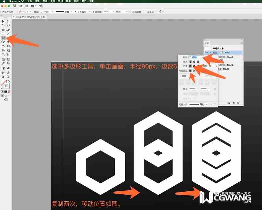The height and width of the screenshot is (210, 262).
Task: Select the Shape Builder tool
Action: click(3, 55)
